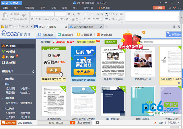183x129 pixels.
Task: Click the template search input field
Action: [x=161, y=42]
